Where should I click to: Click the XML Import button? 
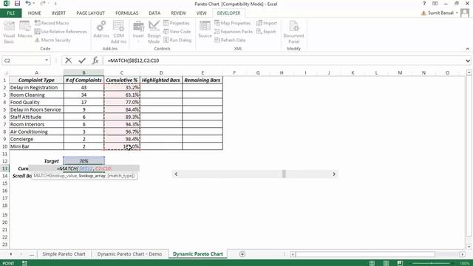266,23
